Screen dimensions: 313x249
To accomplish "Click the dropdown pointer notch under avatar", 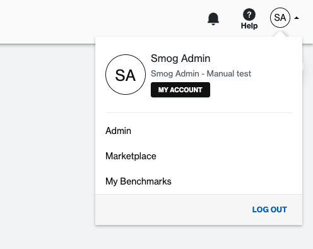I will pyautogui.click(x=280, y=34).
